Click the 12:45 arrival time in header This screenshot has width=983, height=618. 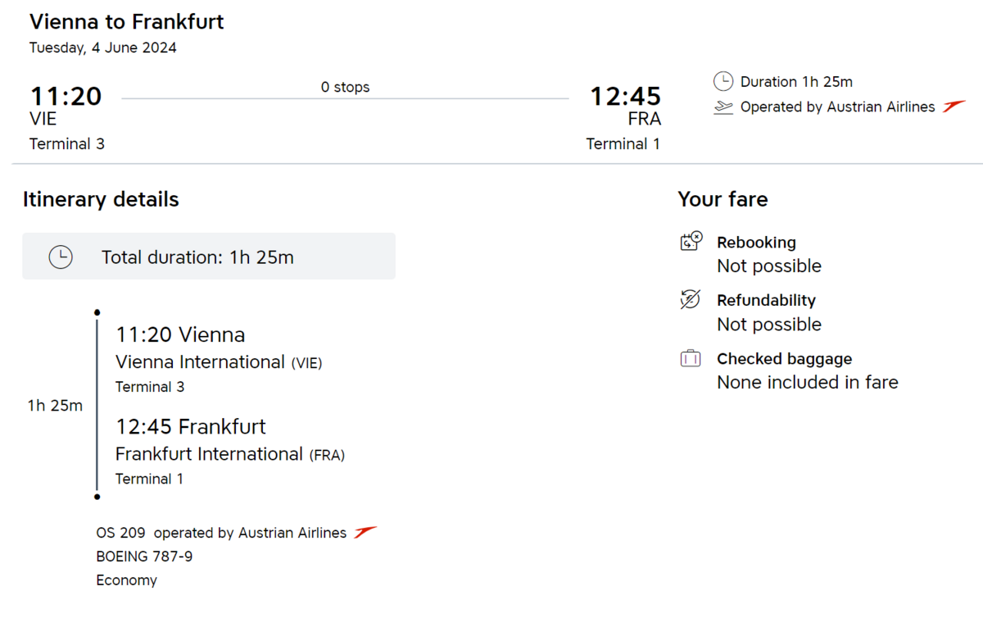(x=625, y=96)
